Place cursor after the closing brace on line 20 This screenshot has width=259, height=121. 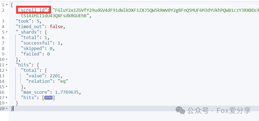click(13, 109)
